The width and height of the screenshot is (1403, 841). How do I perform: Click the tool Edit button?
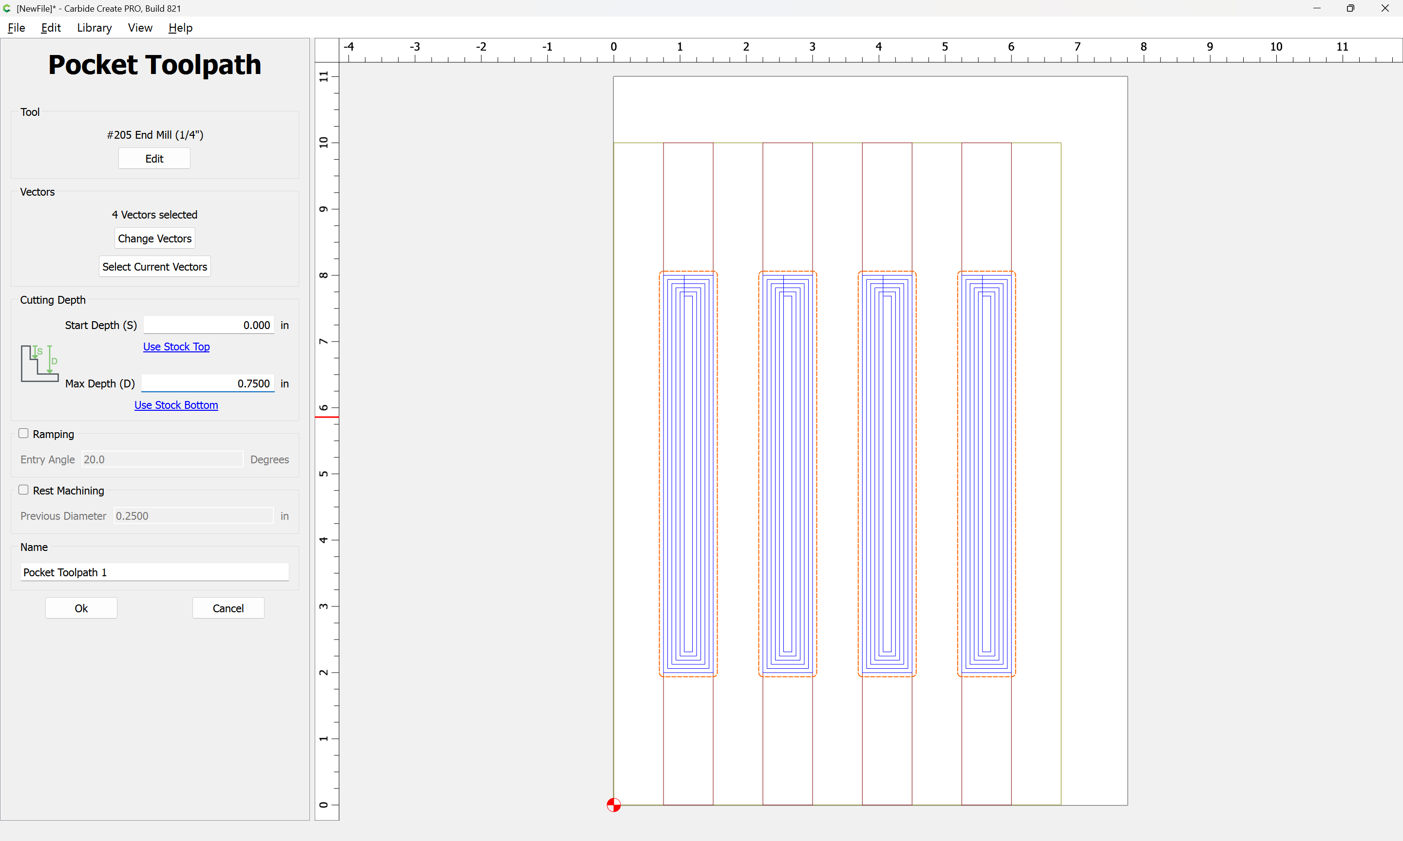[154, 159]
